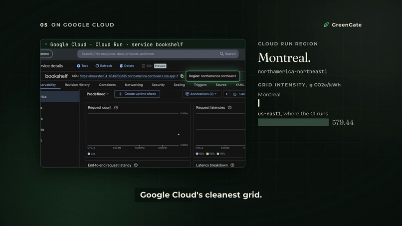Click the Montreal heading text
The width and height of the screenshot is (402, 226).
[284, 57]
